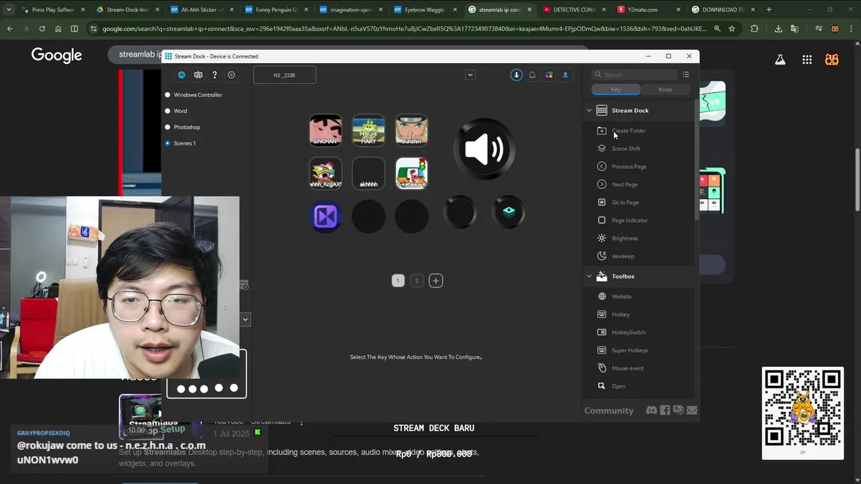Open the dropdown arrow next to device name

click(470, 75)
